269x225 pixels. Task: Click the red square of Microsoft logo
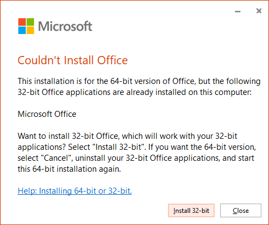coord(22,22)
